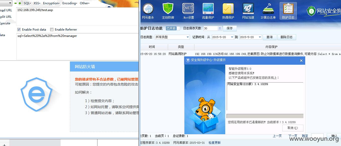Click the Load URL button
341x146 pixels.
click(6, 10)
